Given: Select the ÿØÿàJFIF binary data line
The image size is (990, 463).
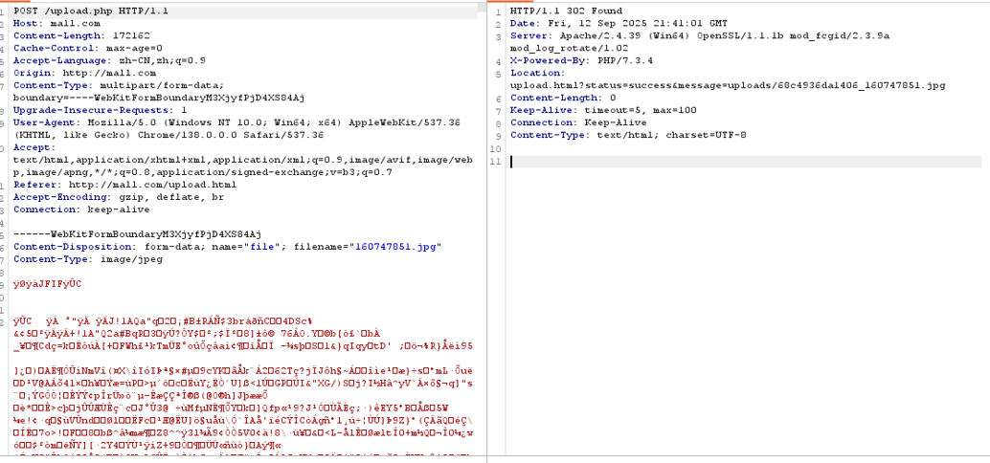Looking at the screenshot, I should click(x=47, y=284).
